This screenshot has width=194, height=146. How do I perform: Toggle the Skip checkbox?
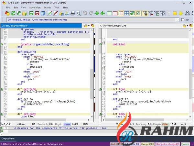tap(183, 19)
